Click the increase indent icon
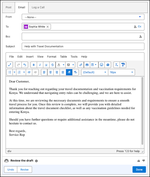Viewport: 150px width, 177px height. [29, 72]
